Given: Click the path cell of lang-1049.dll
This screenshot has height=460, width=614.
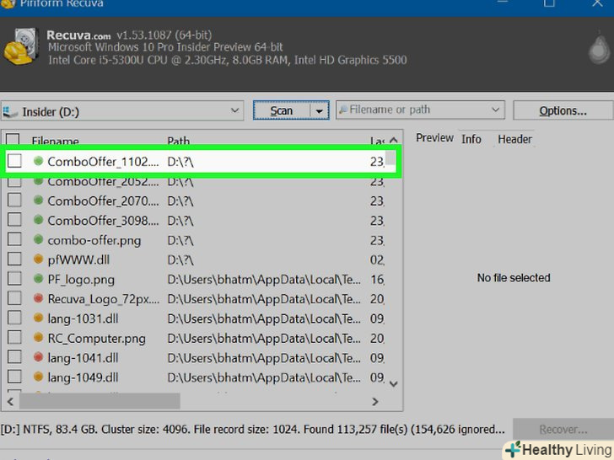Looking at the screenshot, I should (264, 377).
